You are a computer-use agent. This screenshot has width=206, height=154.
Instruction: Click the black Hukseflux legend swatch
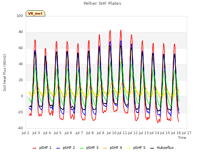click(x=152, y=148)
